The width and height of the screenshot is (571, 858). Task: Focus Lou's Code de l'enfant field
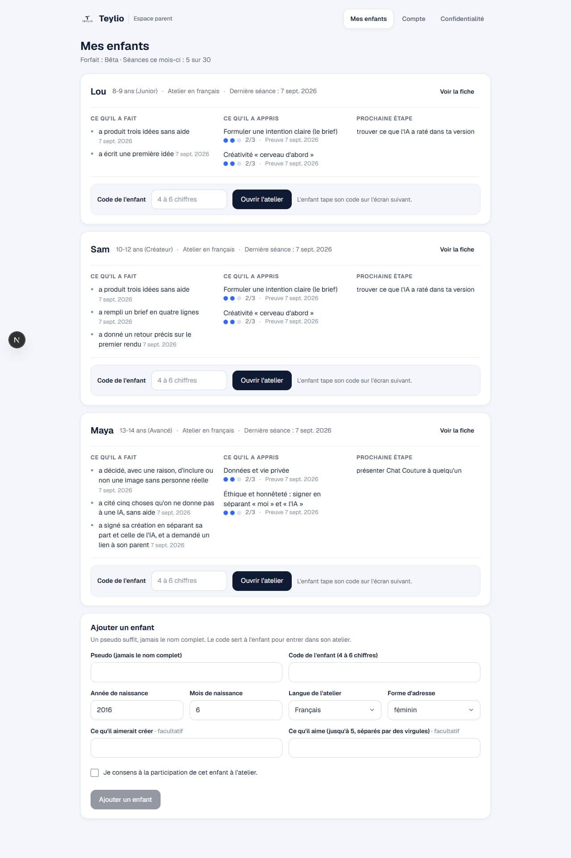pyautogui.click(x=189, y=199)
